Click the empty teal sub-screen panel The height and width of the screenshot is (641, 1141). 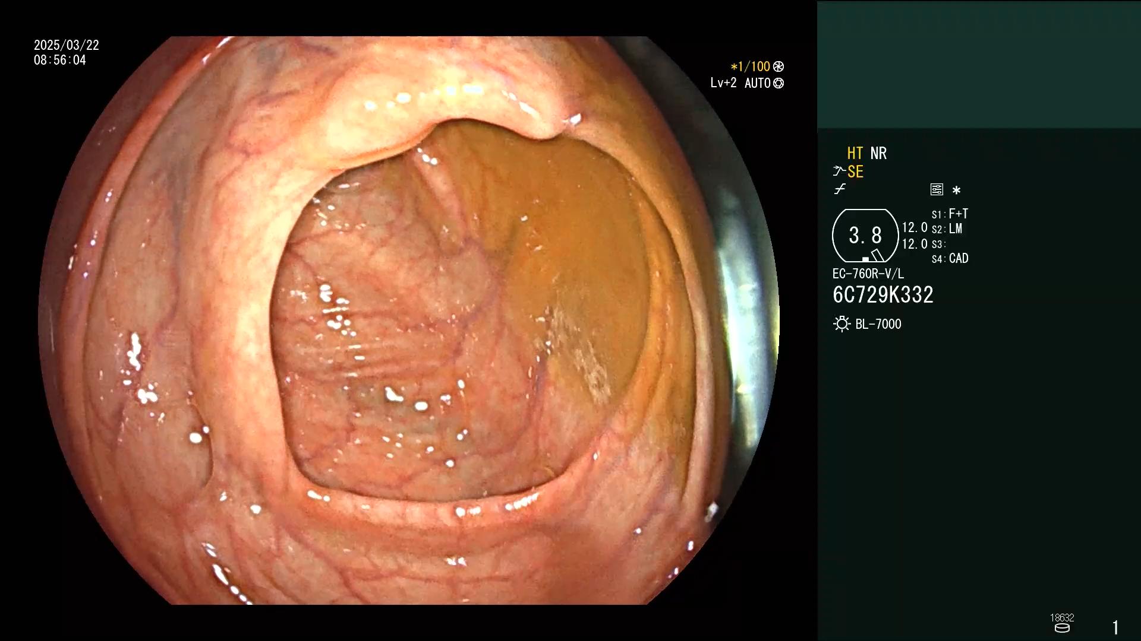point(979,65)
